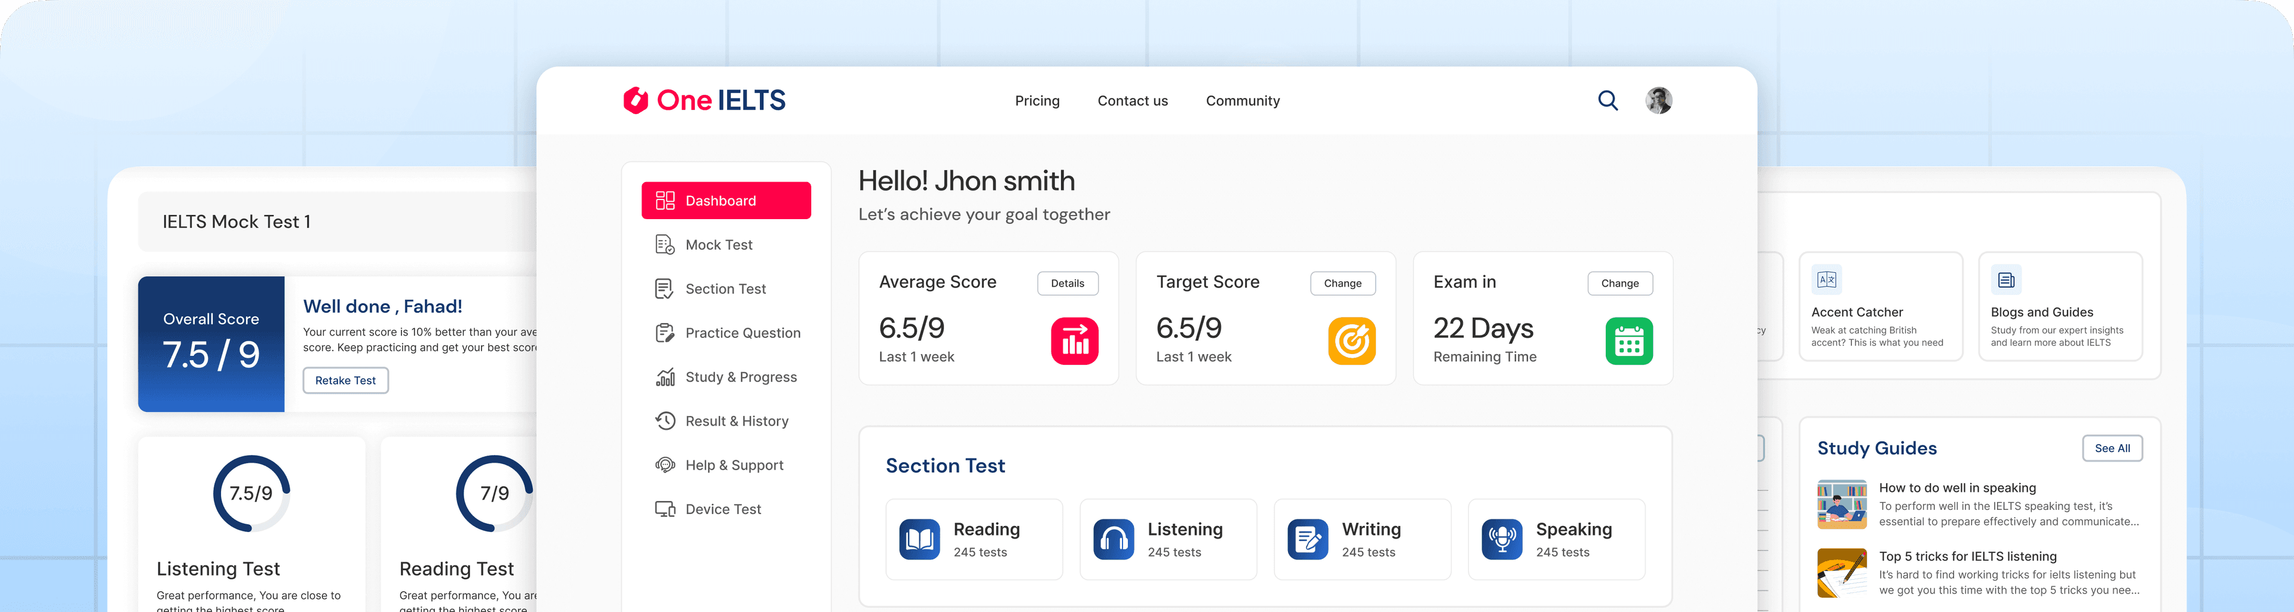
Task: Select Practice Question in the sidebar
Action: click(726, 333)
